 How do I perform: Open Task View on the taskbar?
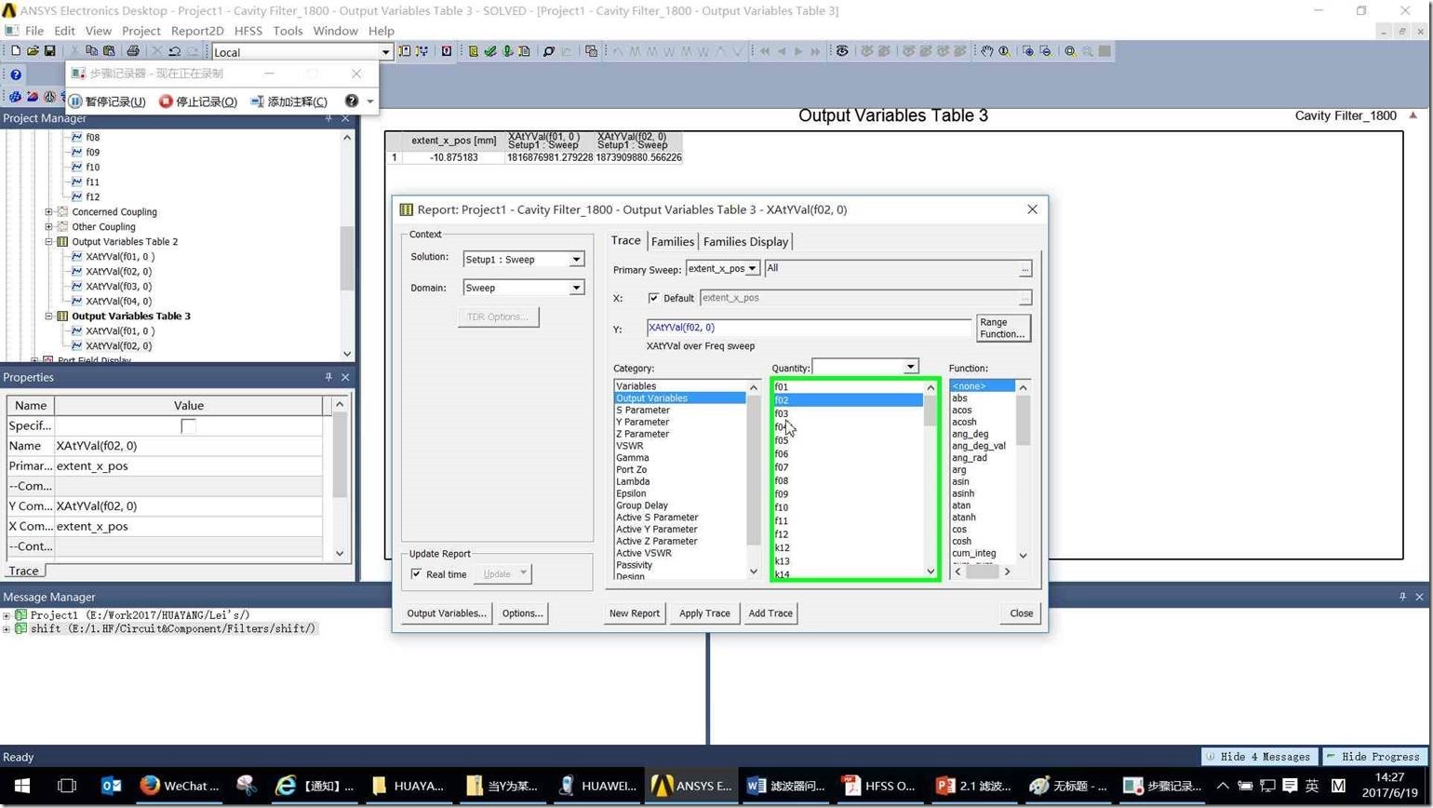(x=67, y=786)
